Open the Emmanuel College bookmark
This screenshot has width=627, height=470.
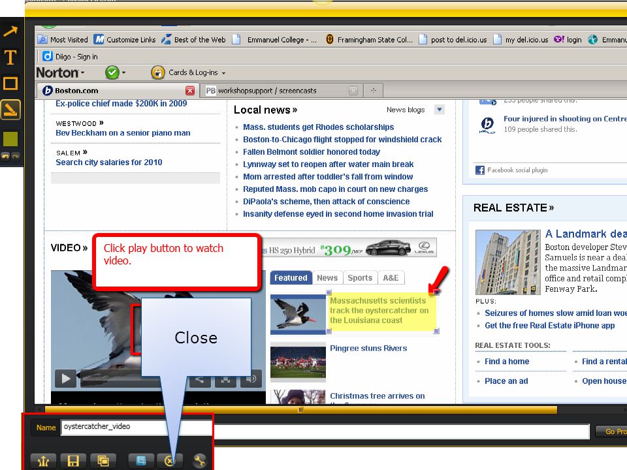click(275, 40)
